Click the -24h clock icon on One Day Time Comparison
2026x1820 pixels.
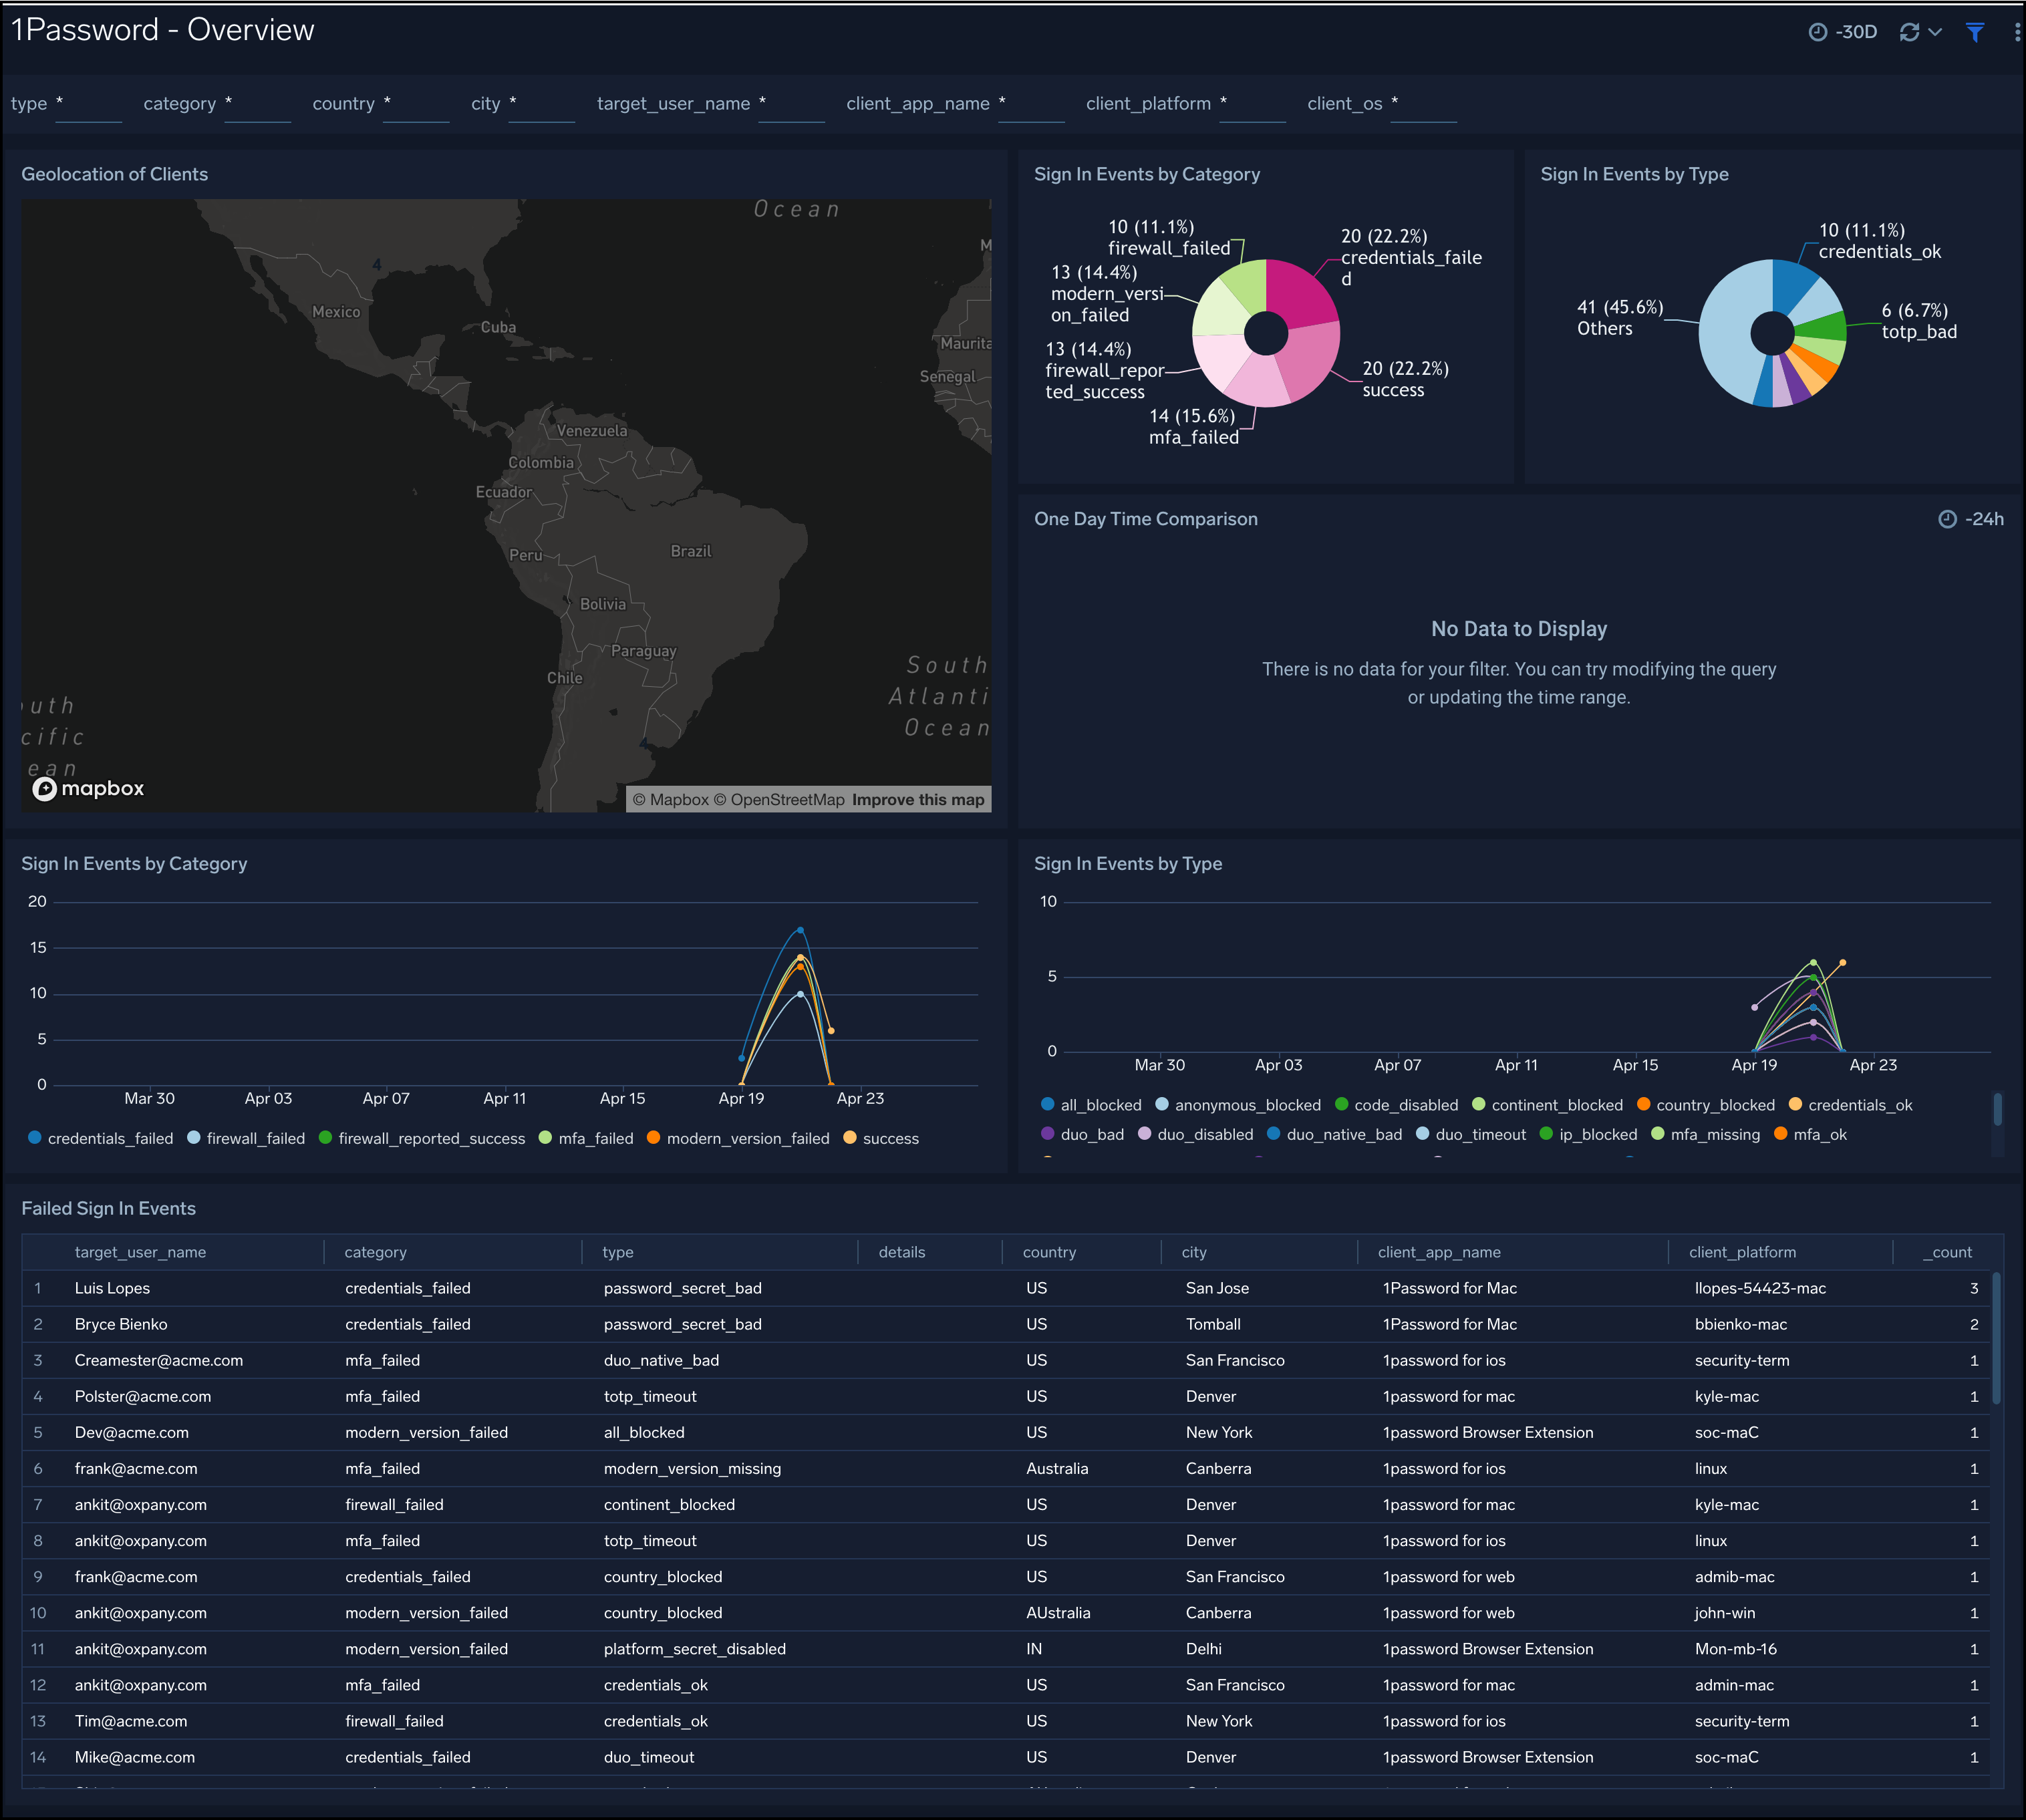(1947, 519)
